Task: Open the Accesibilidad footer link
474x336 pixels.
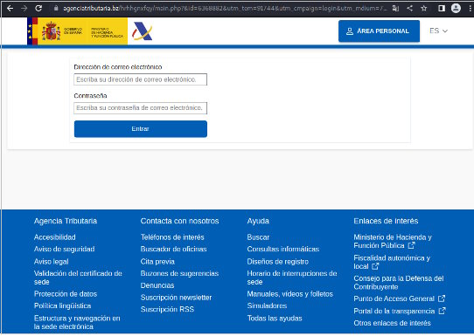Action: click(x=55, y=237)
